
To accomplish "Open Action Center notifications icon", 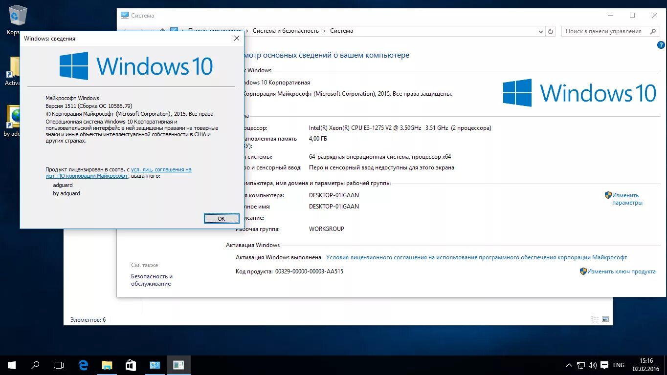I will click(x=604, y=365).
